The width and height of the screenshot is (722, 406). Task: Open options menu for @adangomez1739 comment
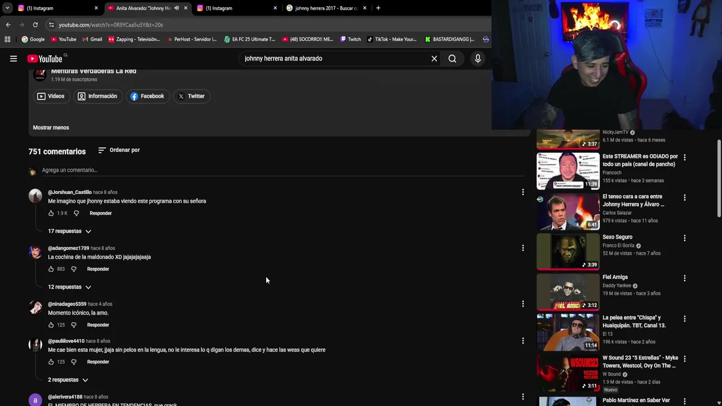coord(523,248)
